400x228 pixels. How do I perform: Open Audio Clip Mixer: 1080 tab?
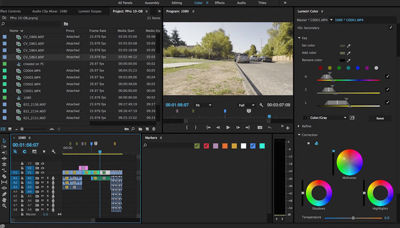coord(50,11)
